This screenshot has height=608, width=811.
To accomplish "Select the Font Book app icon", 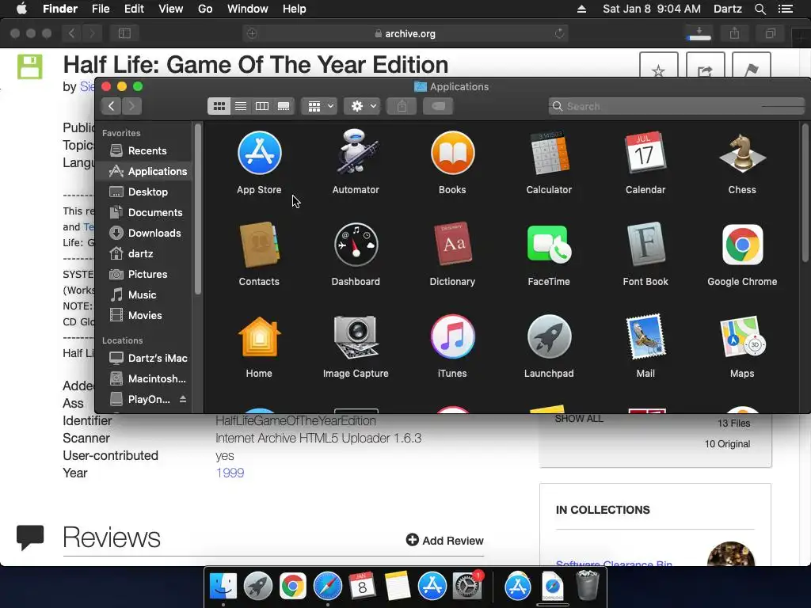I will 645,244.
